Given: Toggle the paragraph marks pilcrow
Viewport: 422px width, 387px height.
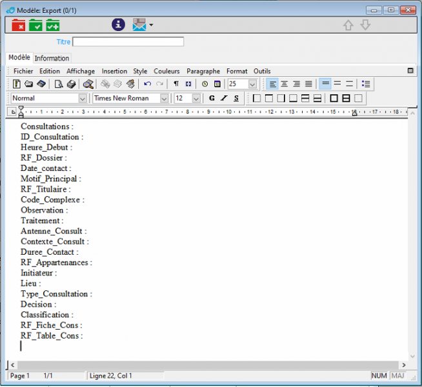Looking at the screenshot, I should 176,84.
